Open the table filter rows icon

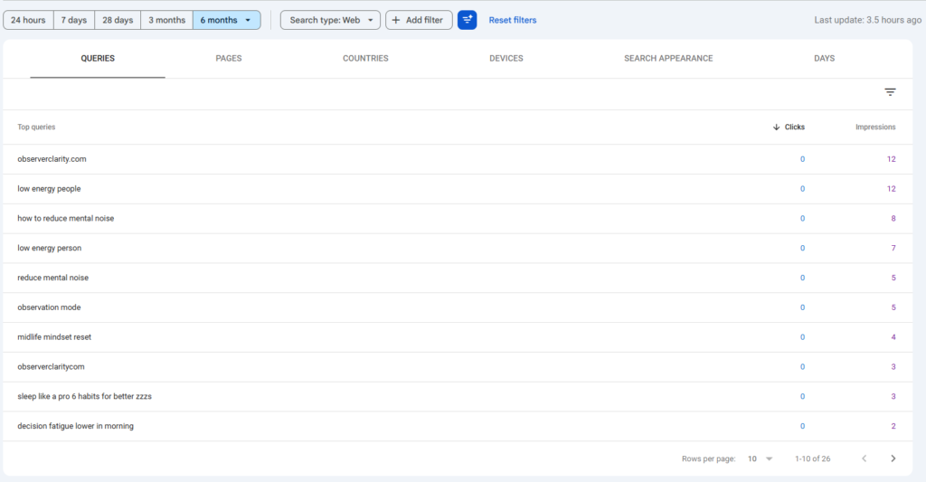tap(890, 92)
